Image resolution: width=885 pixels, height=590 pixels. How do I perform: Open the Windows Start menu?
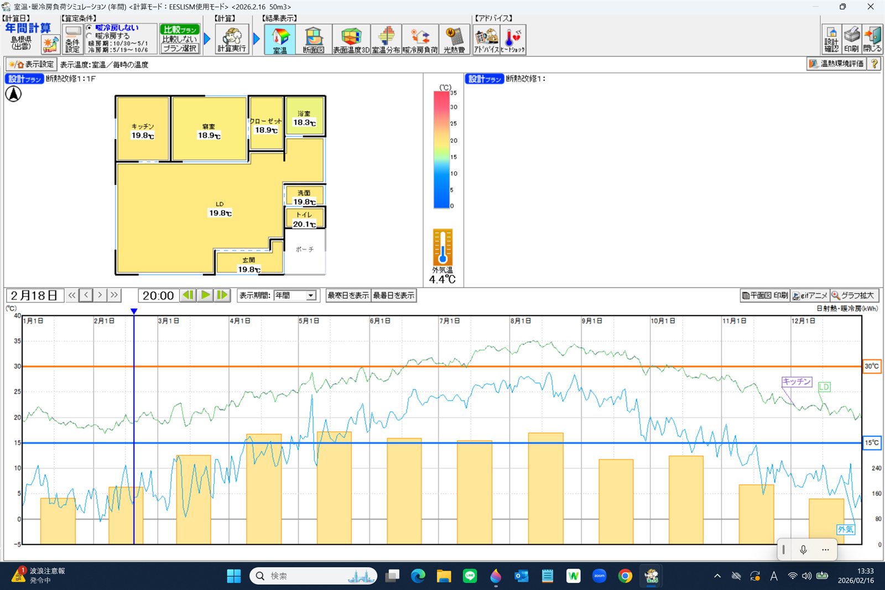(x=234, y=576)
